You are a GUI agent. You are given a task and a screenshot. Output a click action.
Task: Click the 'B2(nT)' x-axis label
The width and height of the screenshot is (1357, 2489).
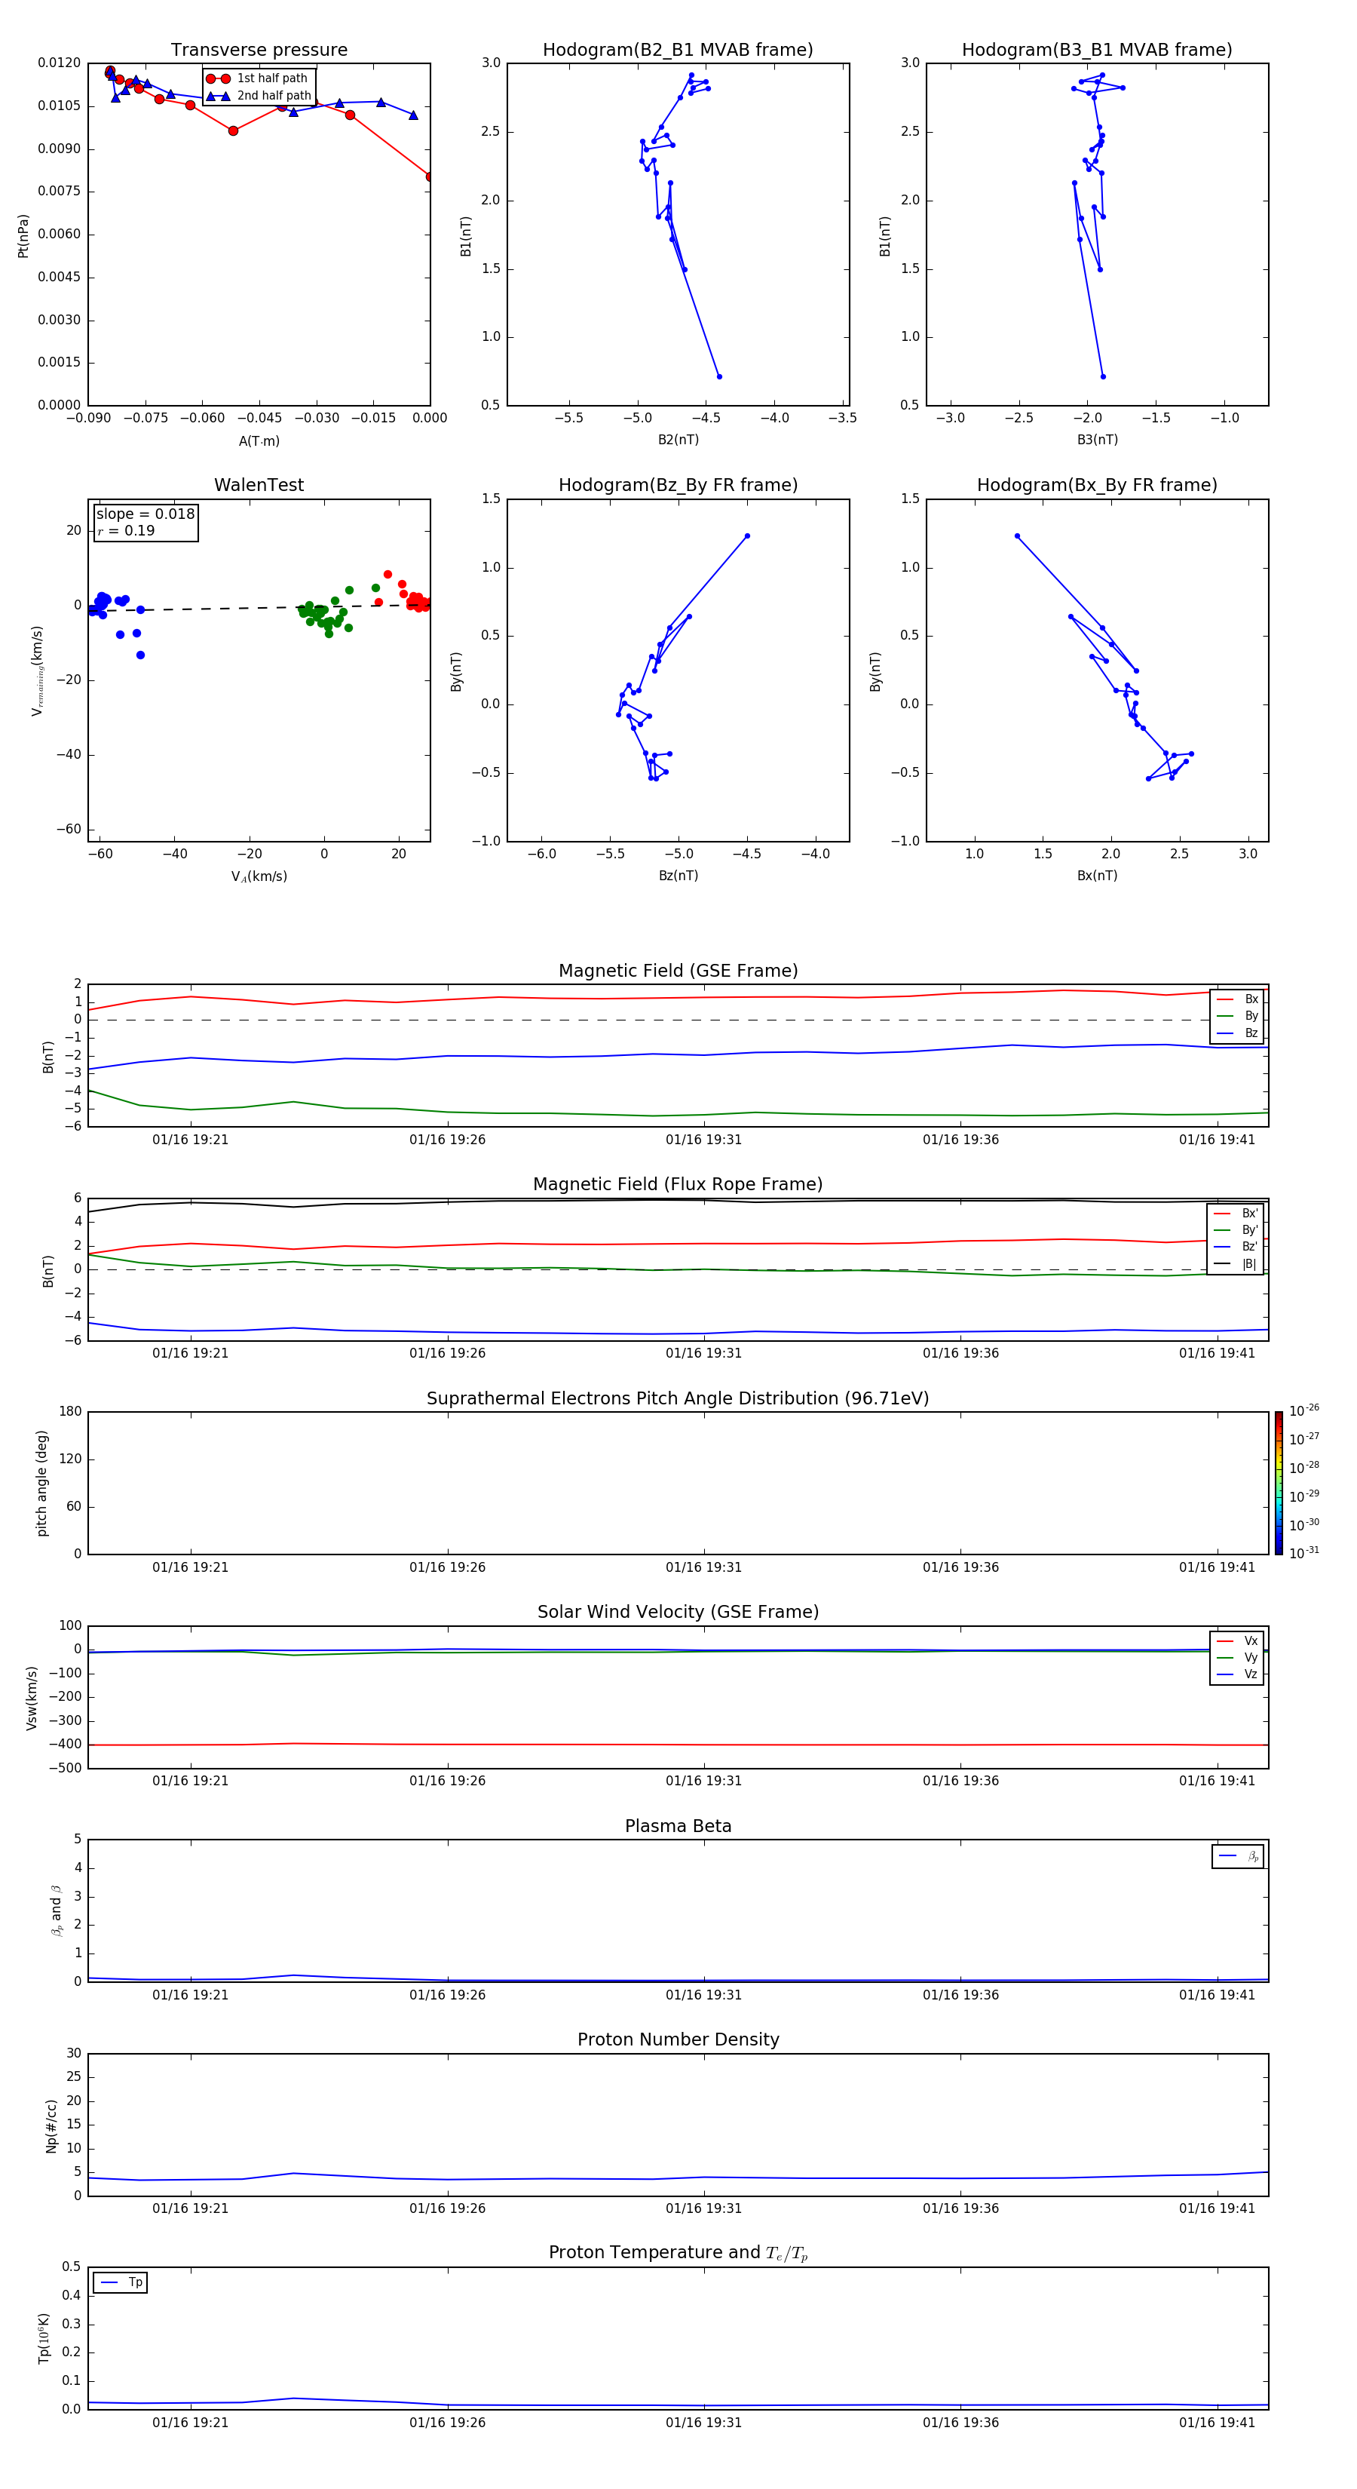(678, 440)
